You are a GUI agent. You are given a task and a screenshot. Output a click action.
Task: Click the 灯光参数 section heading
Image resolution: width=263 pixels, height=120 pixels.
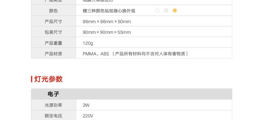pyautogui.click(x=48, y=79)
